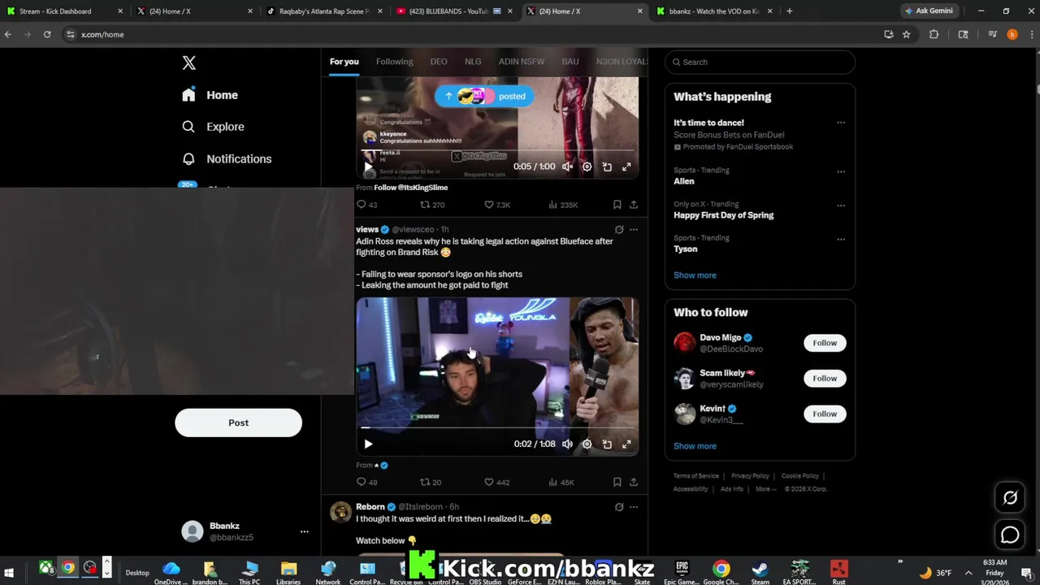Like the views post with 442 likes

497,482
